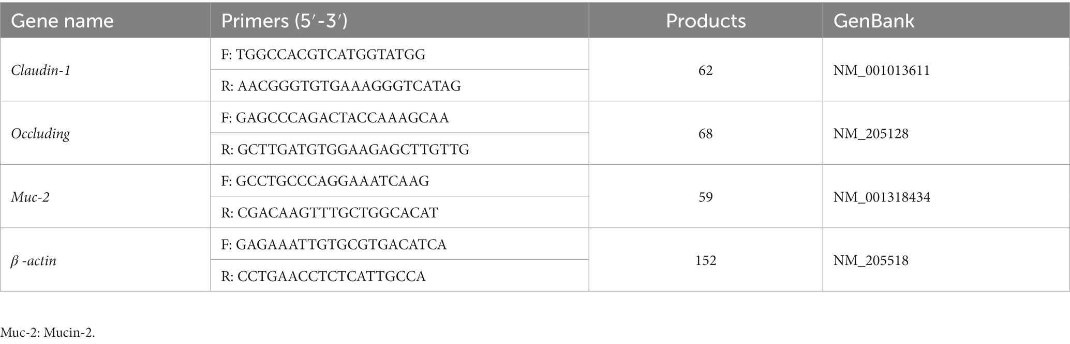Click the Products column header
The width and height of the screenshot is (1070, 344).
[706, 20]
